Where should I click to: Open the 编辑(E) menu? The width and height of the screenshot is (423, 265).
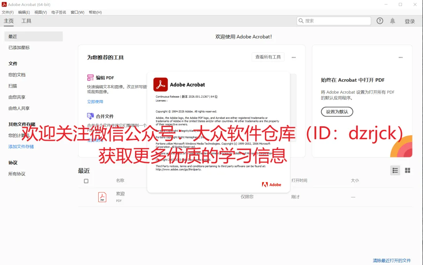click(24, 12)
